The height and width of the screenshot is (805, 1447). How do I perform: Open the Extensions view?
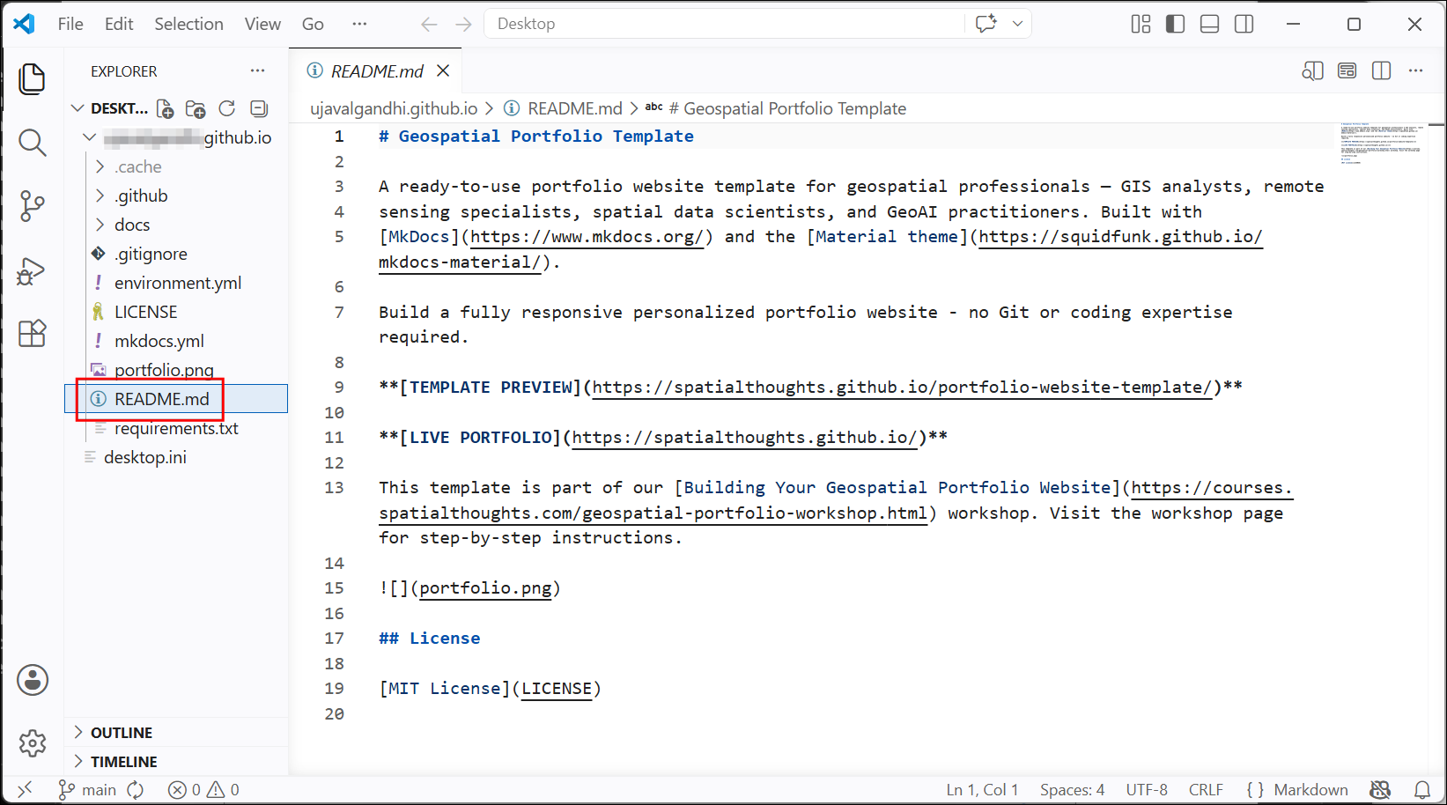33,334
